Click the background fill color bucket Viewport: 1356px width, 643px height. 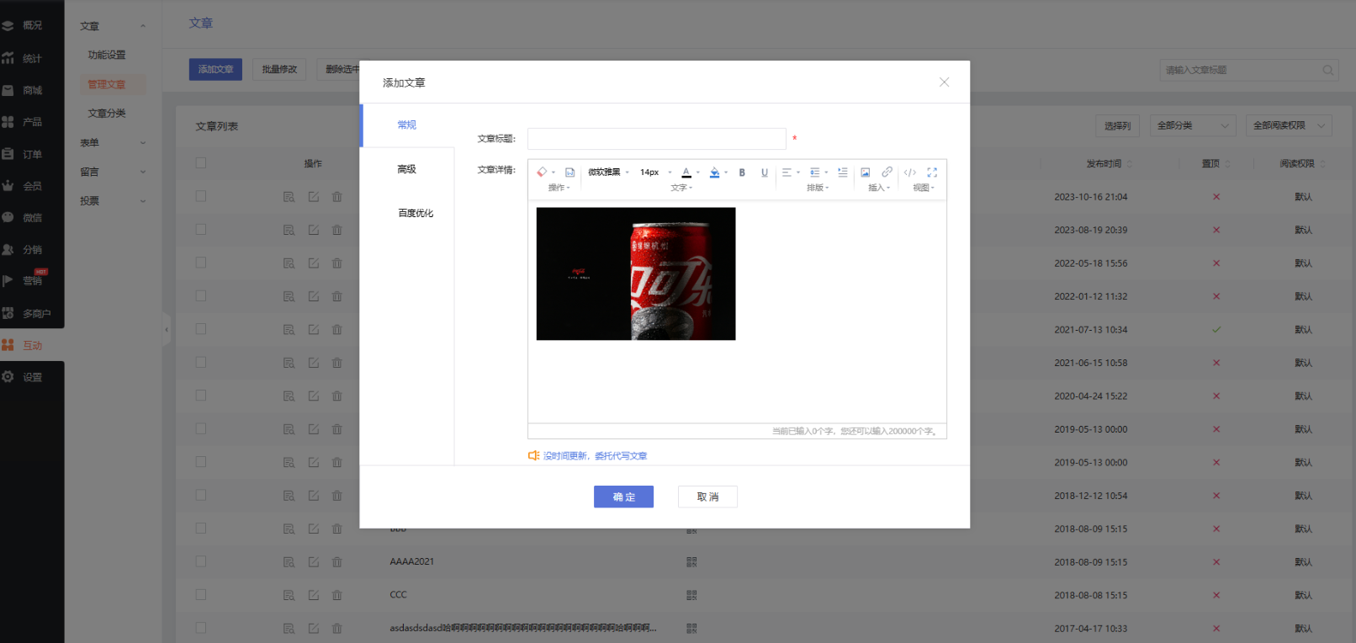714,172
